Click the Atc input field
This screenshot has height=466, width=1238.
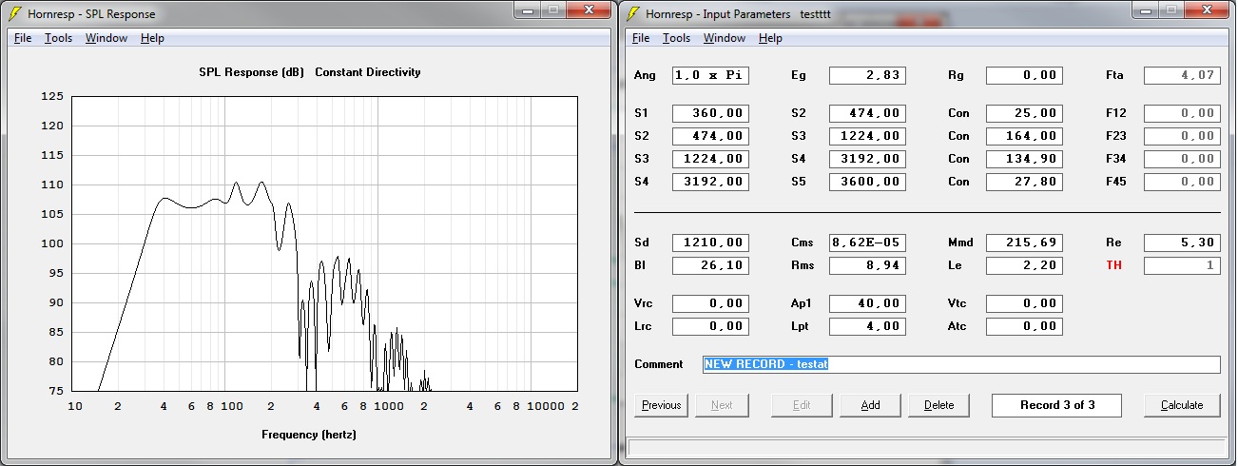pos(1024,326)
